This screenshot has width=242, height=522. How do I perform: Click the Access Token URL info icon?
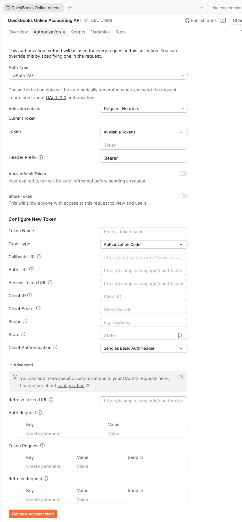tap(50, 282)
